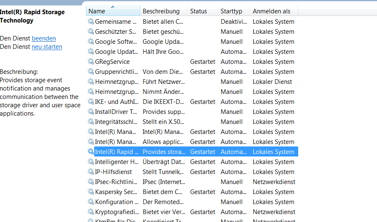This screenshot has height=222, width=377.
Task: Click the gear icon next to IP-Hilfsdienst
Action: point(91,172)
